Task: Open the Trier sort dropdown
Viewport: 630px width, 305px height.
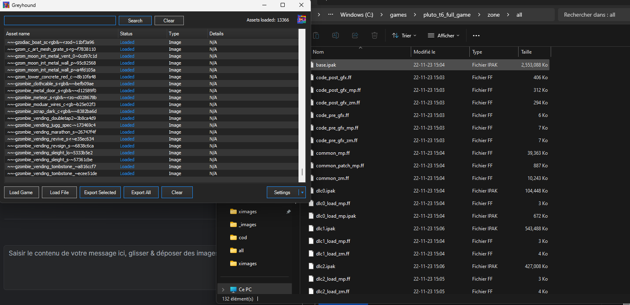Action: [x=404, y=35]
